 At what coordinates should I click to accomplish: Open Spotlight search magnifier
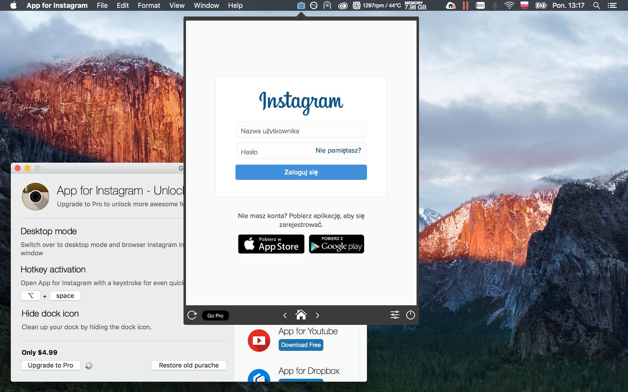pos(596,5)
